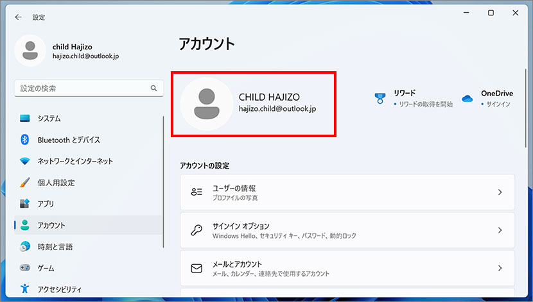Open サインイン オプション settings entry
The image size is (533, 302).
coord(347,230)
